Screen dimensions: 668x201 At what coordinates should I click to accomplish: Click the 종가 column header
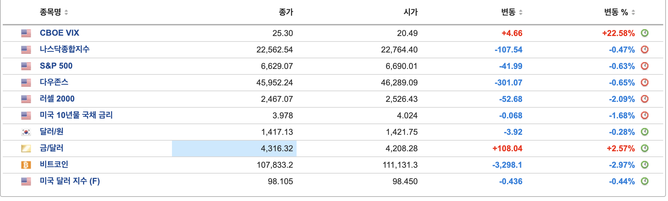tap(286, 12)
